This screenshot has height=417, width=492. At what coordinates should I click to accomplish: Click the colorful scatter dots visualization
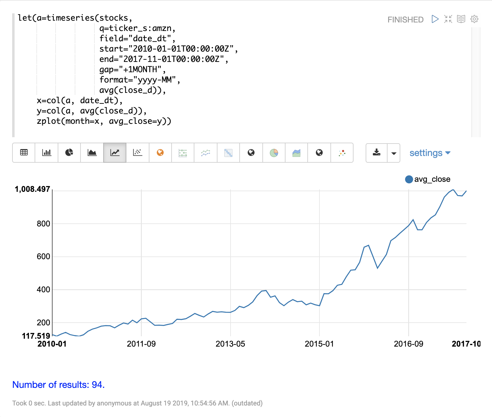342,153
